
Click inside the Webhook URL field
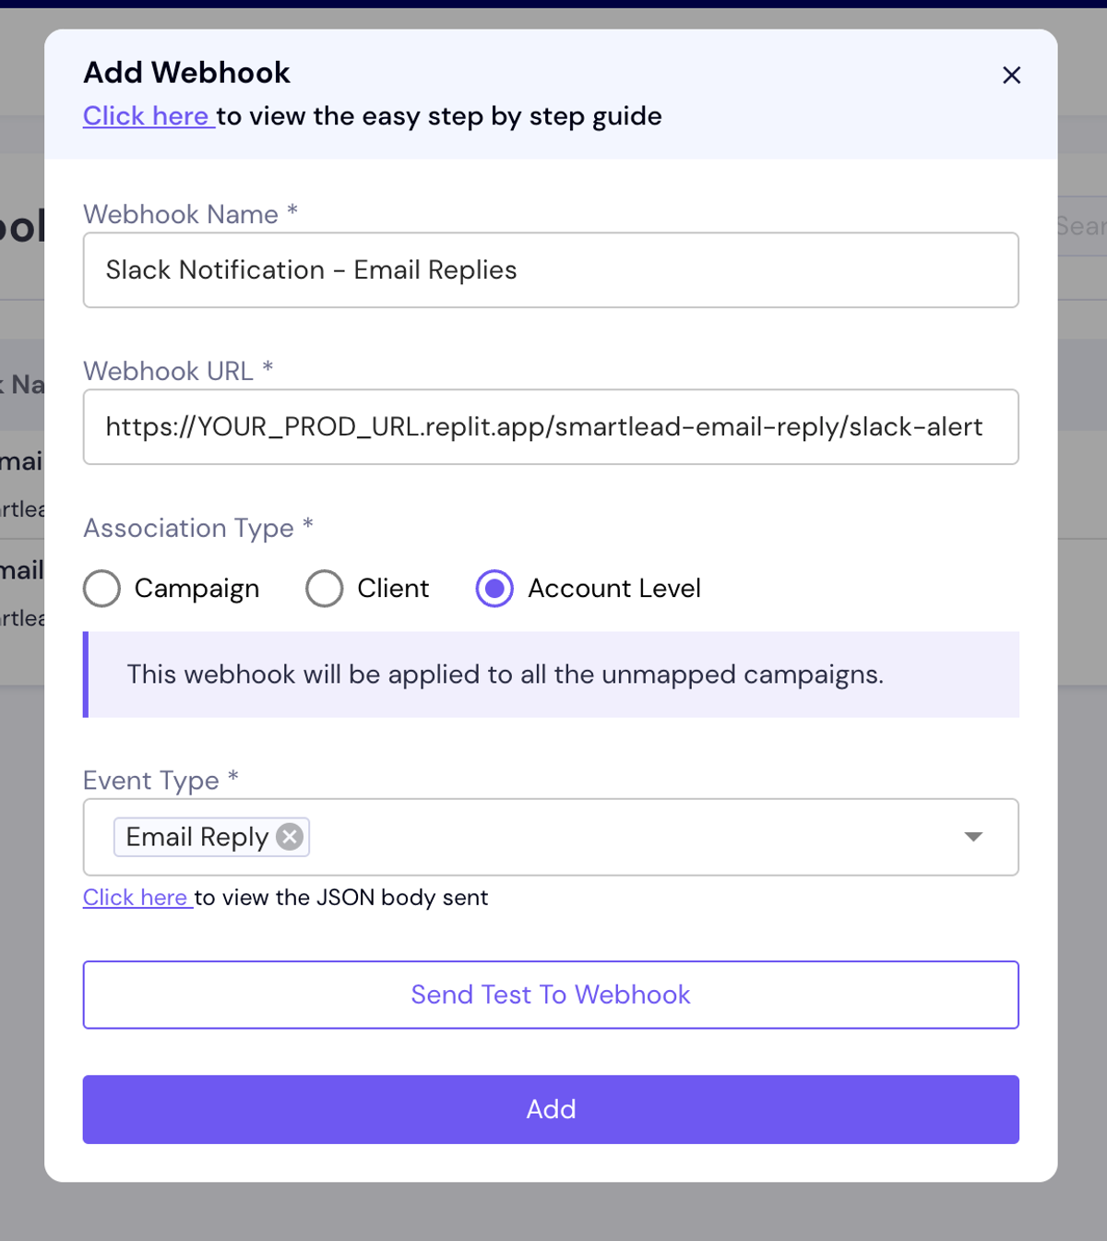click(x=550, y=426)
